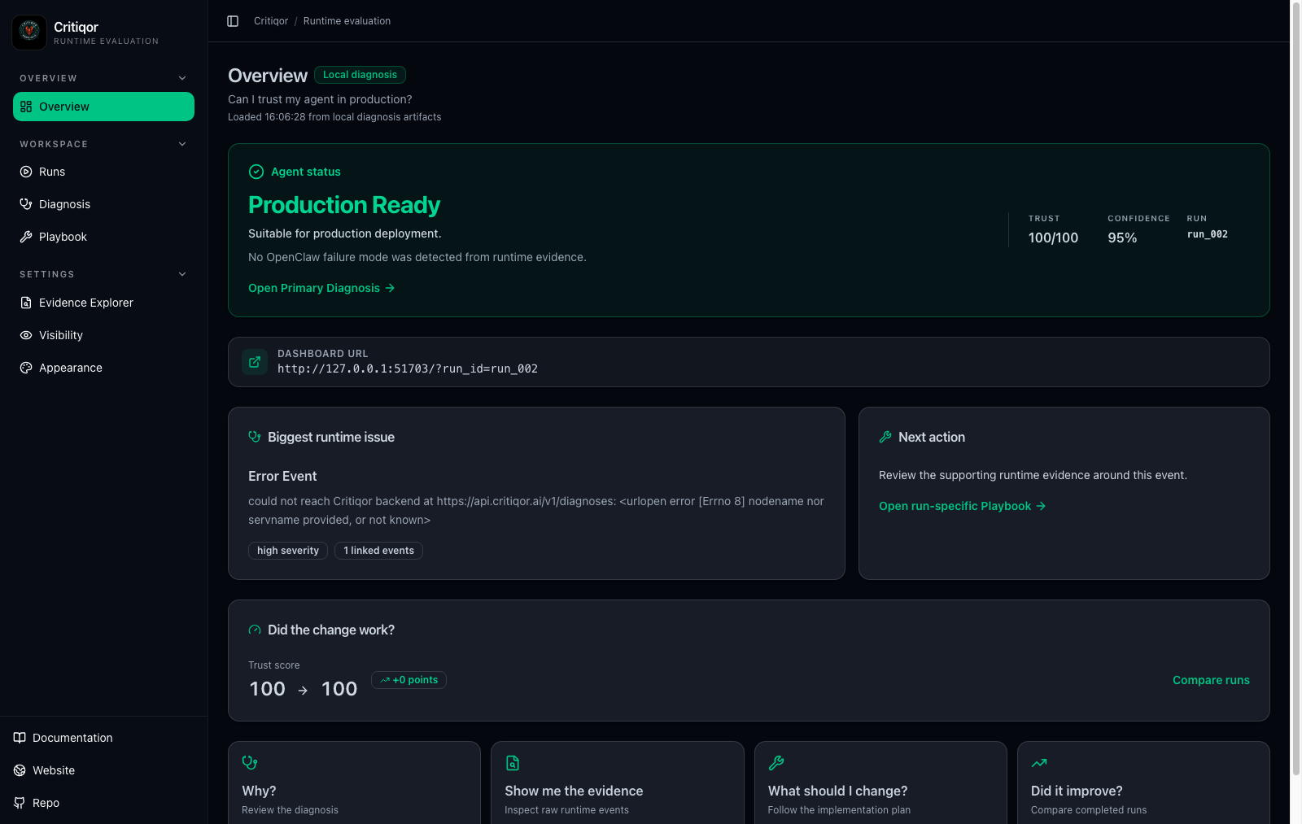
Task: Follow the Open Primary Diagnosis link
Action: click(x=321, y=288)
